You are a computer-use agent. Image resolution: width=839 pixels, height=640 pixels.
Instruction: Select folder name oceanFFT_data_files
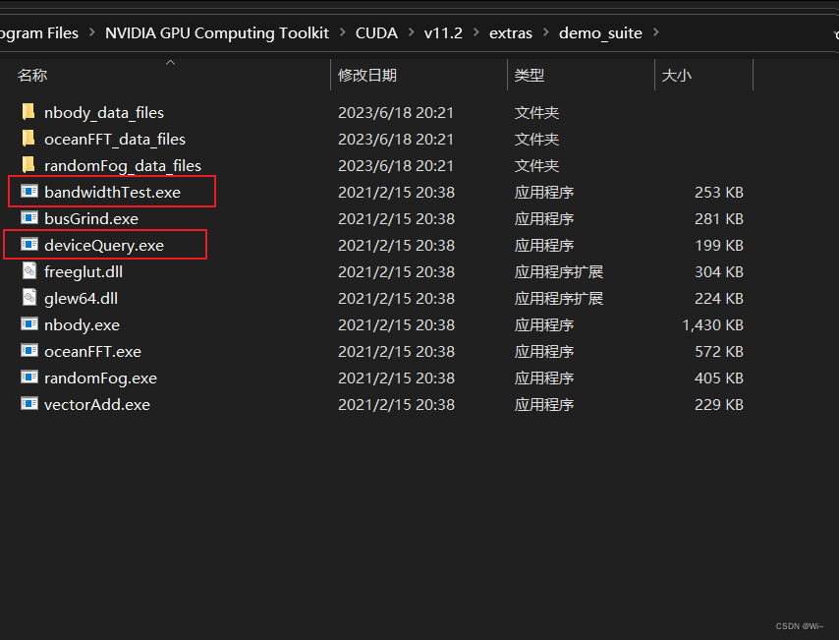(x=115, y=140)
